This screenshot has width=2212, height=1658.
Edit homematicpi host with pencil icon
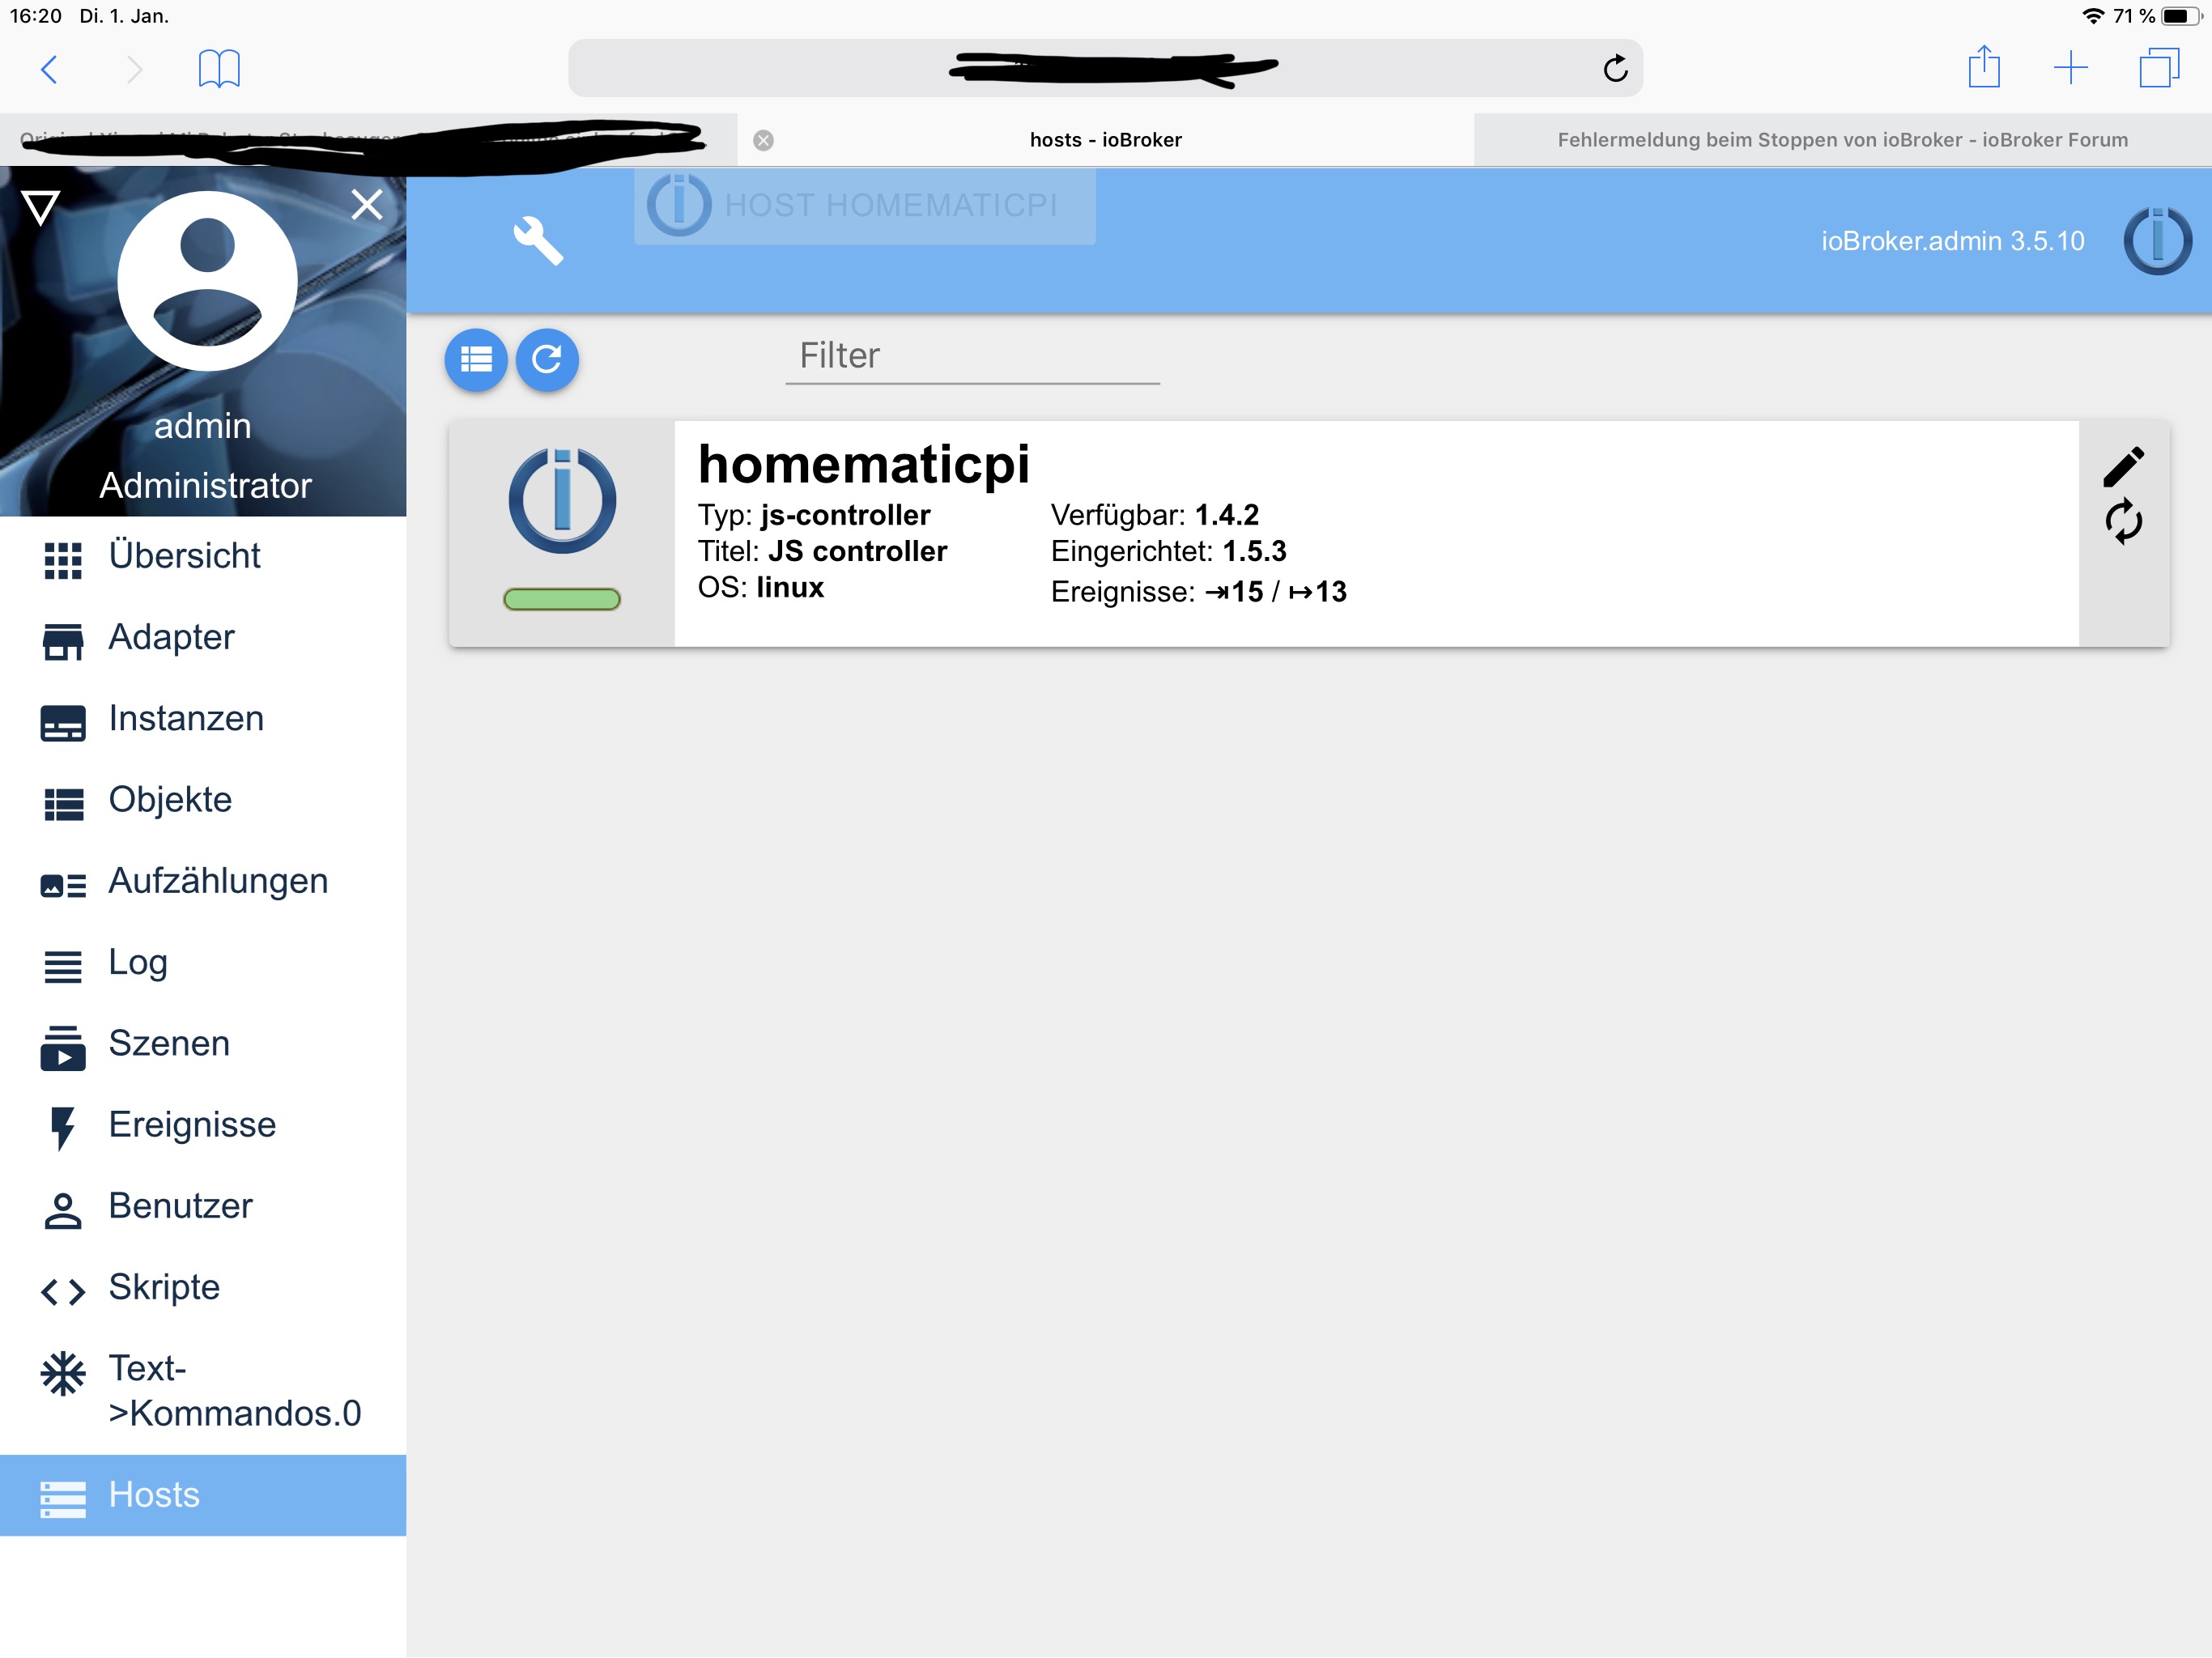coord(2123,466)
